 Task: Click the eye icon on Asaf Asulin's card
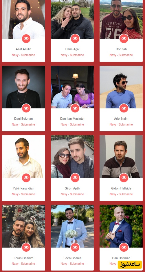point(26,39)
